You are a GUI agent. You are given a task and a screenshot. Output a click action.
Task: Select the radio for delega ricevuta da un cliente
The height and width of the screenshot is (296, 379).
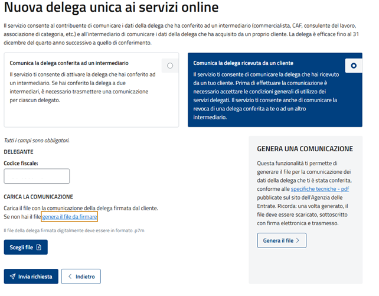(354, 66)
